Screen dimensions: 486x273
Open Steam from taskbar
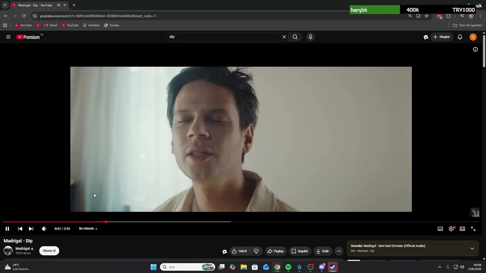pyautogui.click(x=333, y=267)
